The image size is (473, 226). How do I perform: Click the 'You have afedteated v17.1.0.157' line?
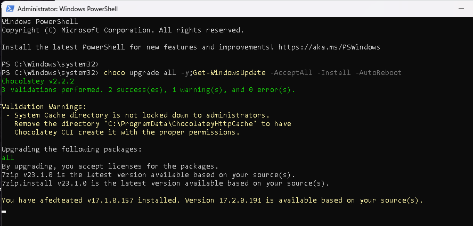(213, 200)
